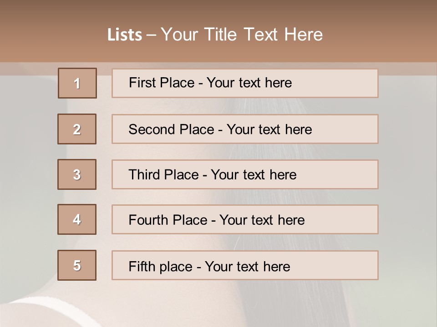
Task: Select the 'Fourth Place' text
Action: 168,220
